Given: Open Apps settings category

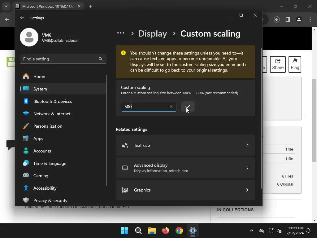Looking at the screenshot, I should click(63, 139).
